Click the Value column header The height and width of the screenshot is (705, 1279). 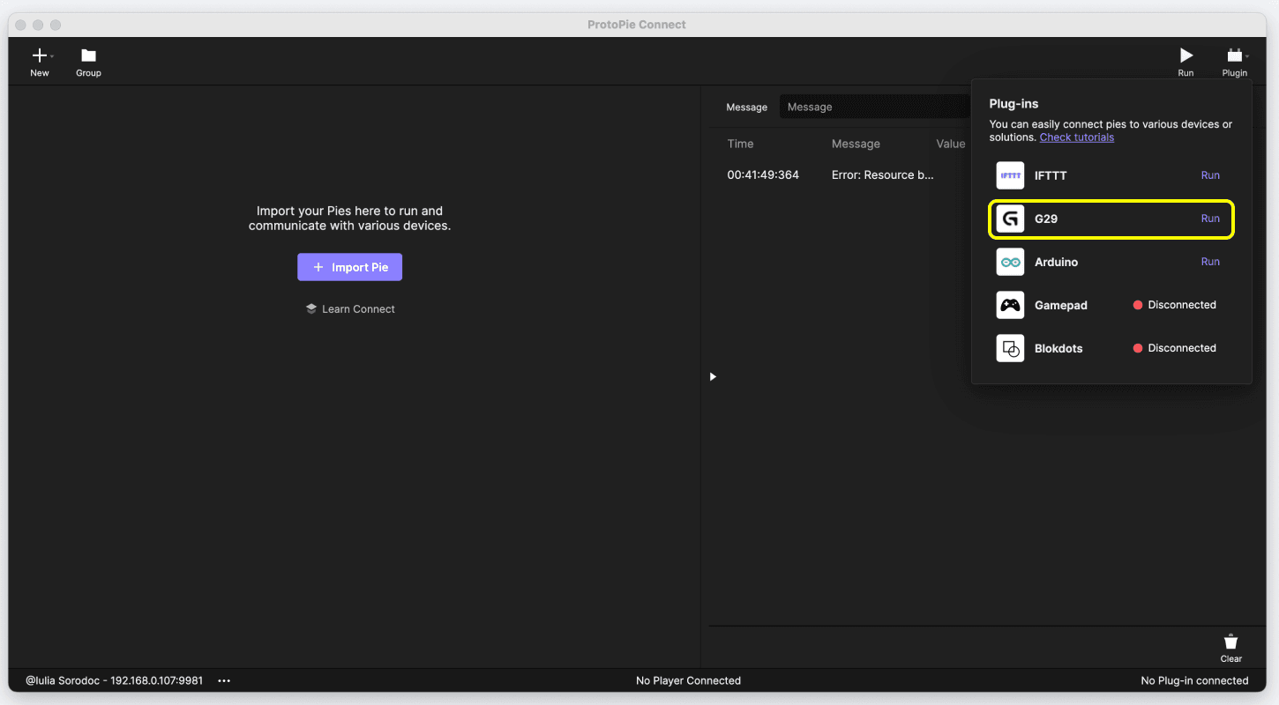pos(951,144)
